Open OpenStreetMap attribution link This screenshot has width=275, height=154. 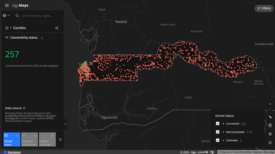point(241,152)
